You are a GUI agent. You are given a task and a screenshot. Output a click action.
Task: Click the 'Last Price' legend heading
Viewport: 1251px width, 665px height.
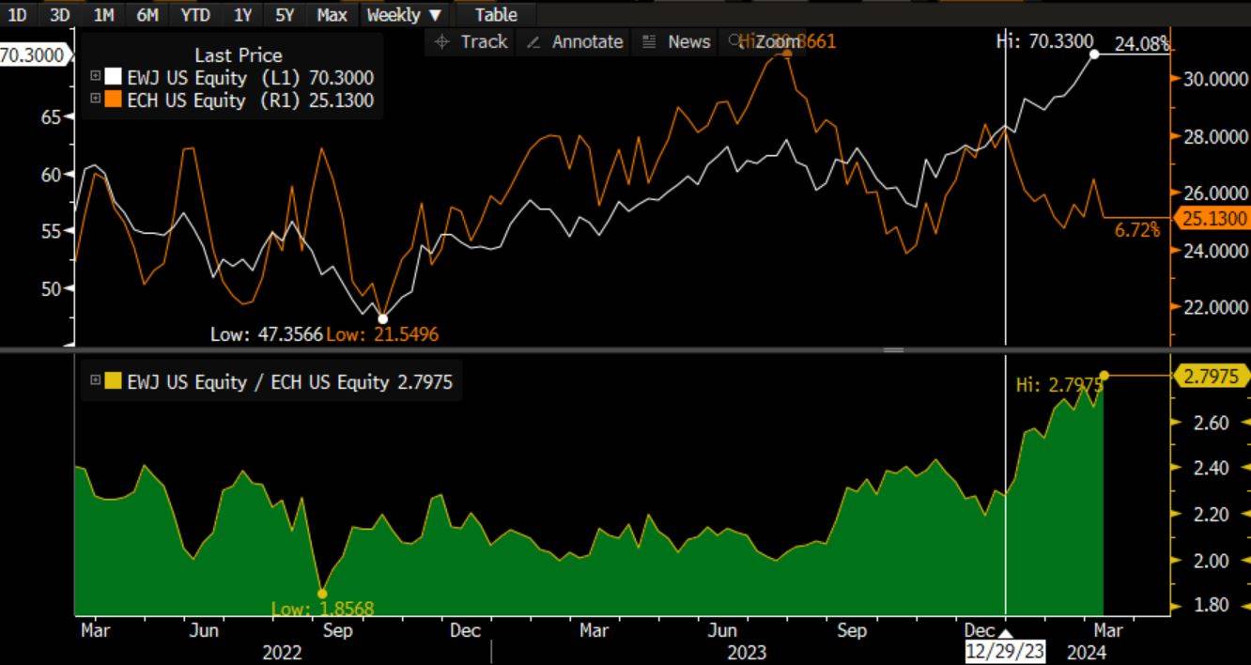click(239, 55)
